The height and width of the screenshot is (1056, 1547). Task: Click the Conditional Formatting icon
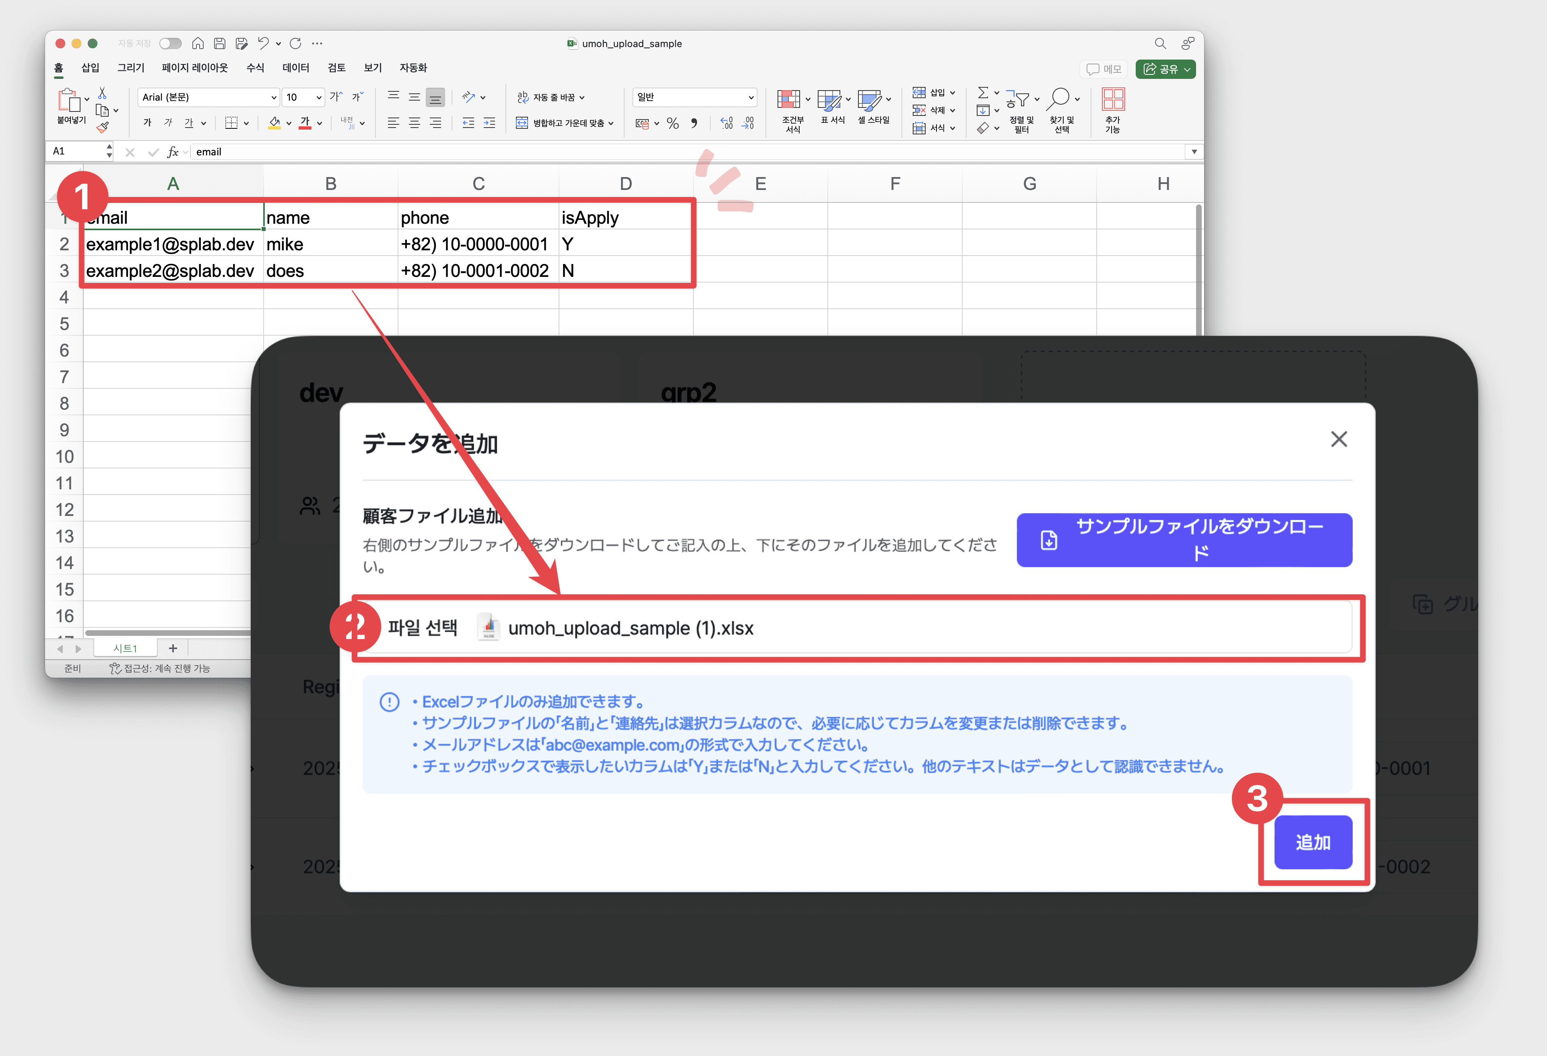pos(789,99)
